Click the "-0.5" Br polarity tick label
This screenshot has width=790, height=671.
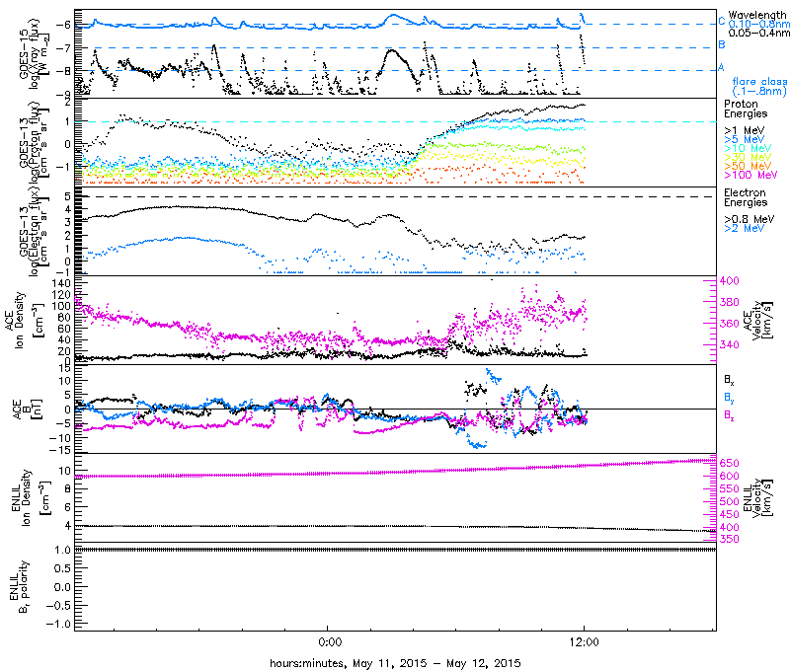coord(59,606)
